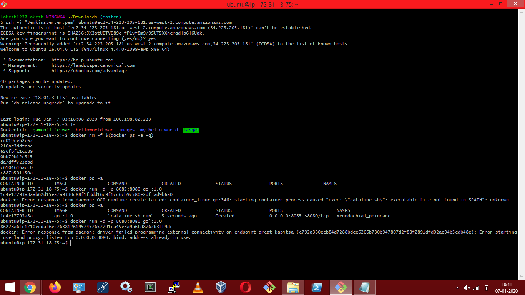Toggle the network status tray icon

[x=477, y=287]
